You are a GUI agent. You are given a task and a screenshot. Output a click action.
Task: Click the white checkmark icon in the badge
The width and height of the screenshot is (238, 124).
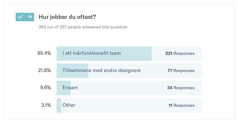click(x=20, y=17)
